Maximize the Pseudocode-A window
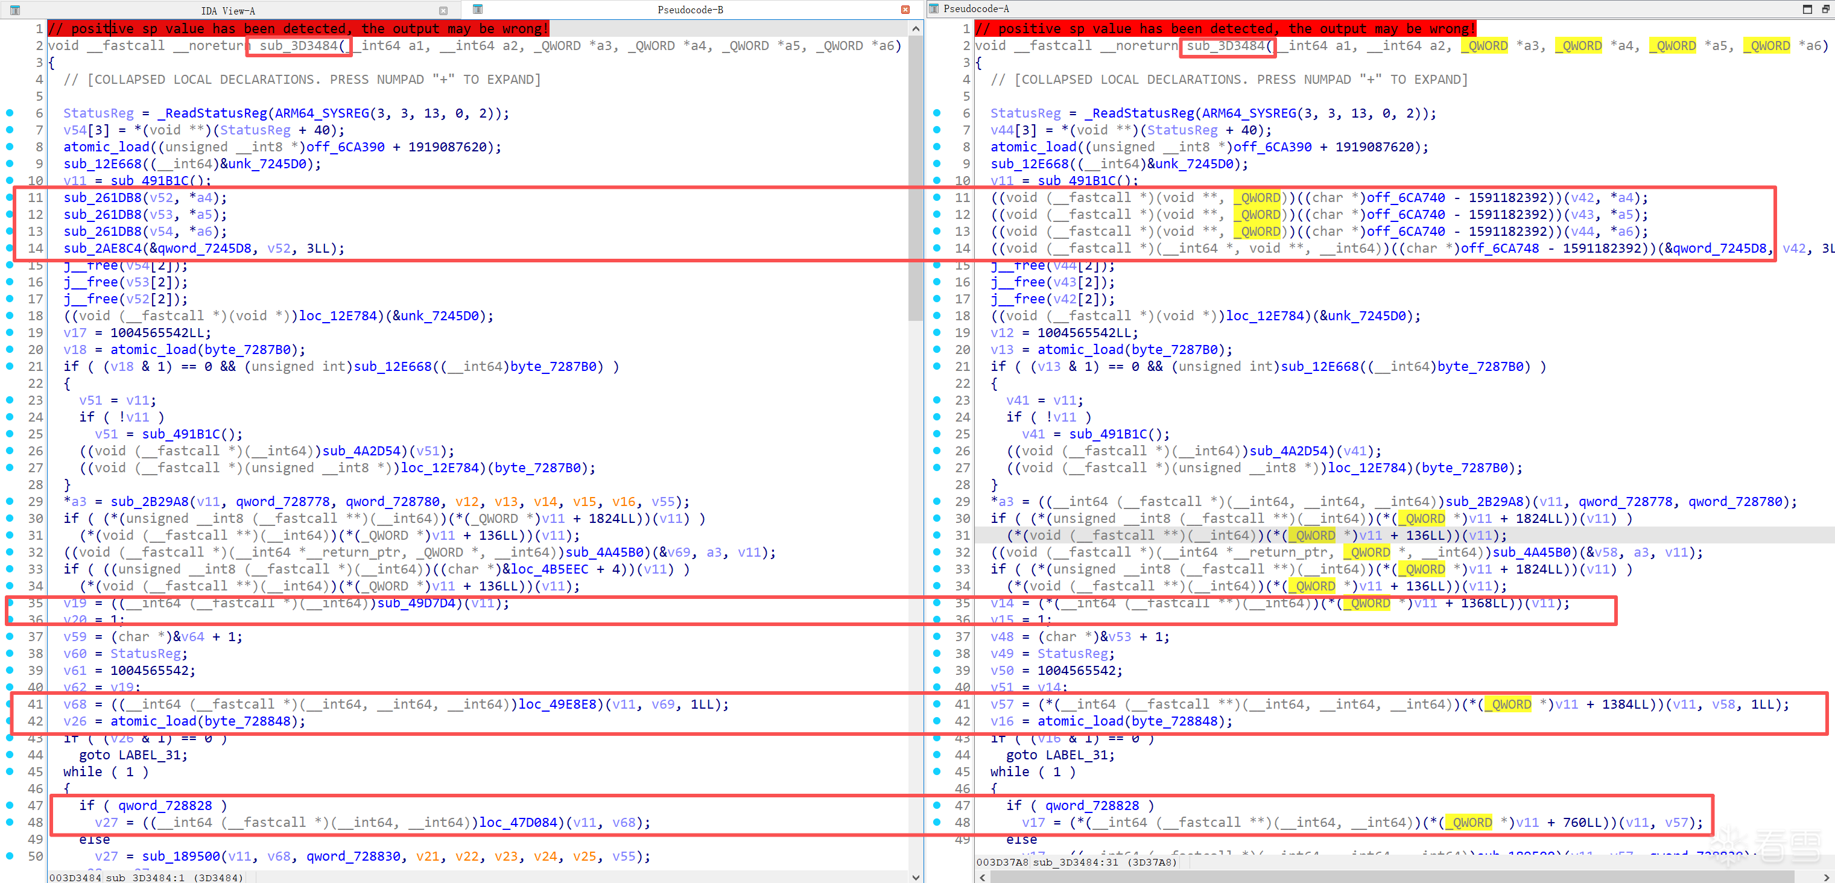This screenshot has width=1835, height=883. click(x=1807, y=8)
